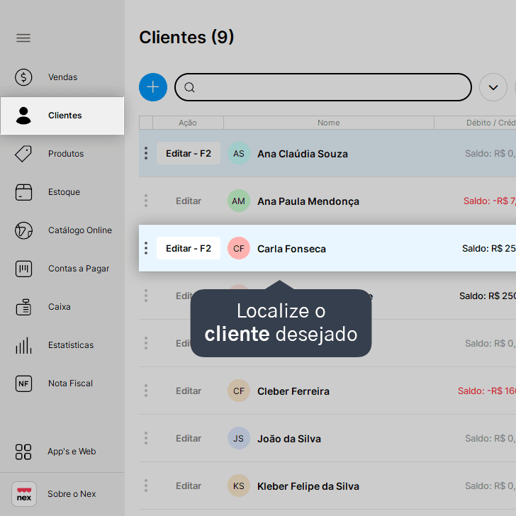Click CF avatar of Carla Fonseca
The image size is (516, 516).
point(239,248)
